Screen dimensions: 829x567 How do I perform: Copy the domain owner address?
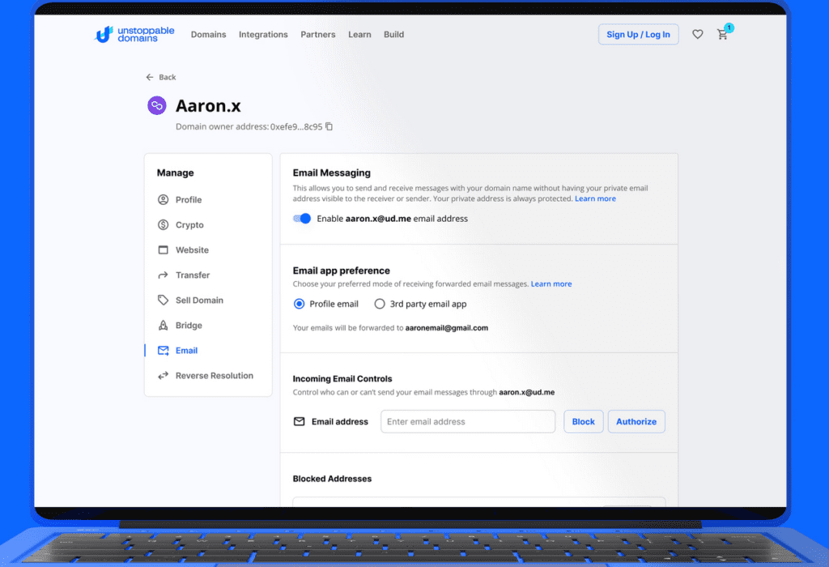click(329, 126)
